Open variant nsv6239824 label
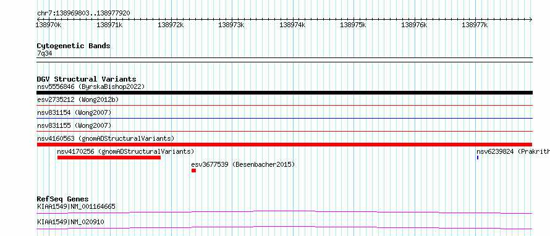Image resolution: width=550 pixels, height=236 pixels. tap(513, 151)
